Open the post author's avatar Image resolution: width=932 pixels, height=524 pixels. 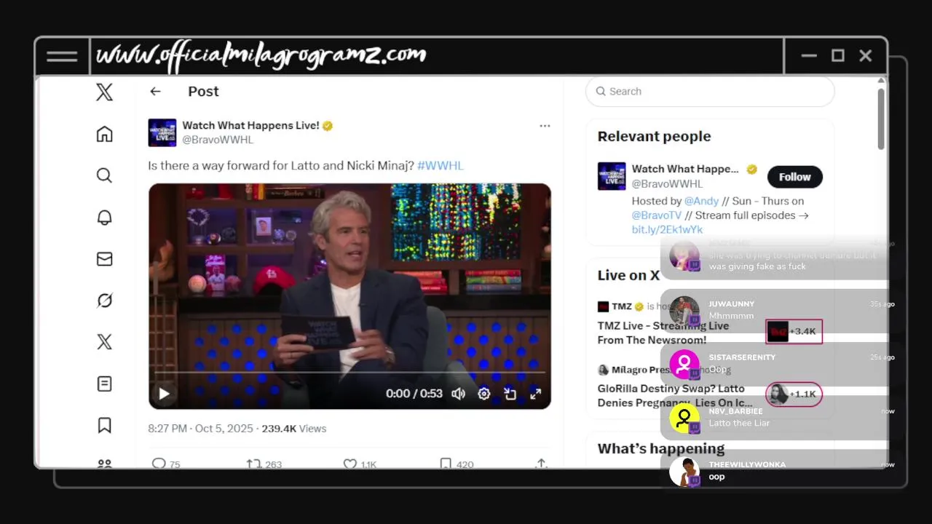[x=162, y=132]
